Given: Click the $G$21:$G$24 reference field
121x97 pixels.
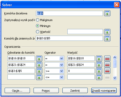Looking at the screenshot, I should point(21,65).
